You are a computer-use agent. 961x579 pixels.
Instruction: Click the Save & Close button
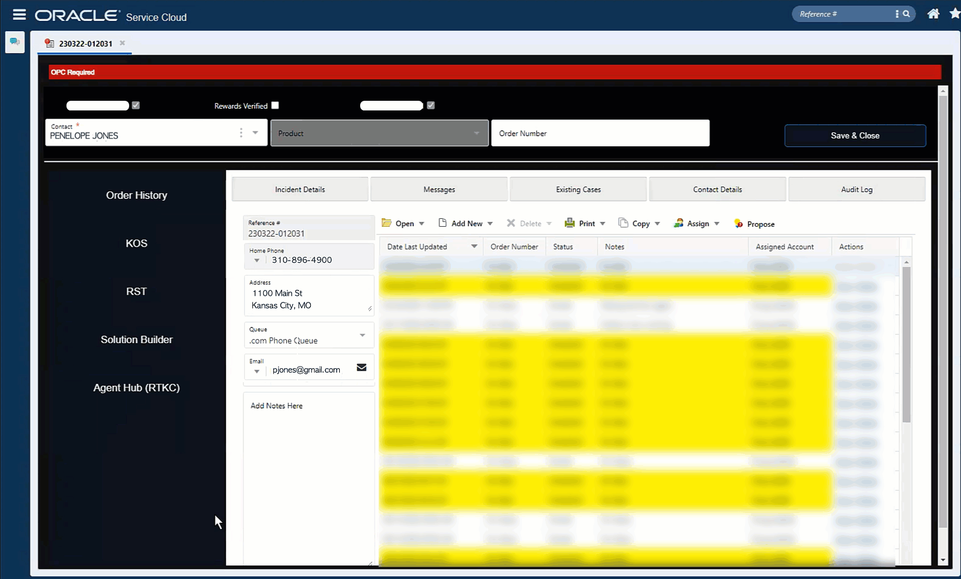pyautogui.click(x=855, y=136)
